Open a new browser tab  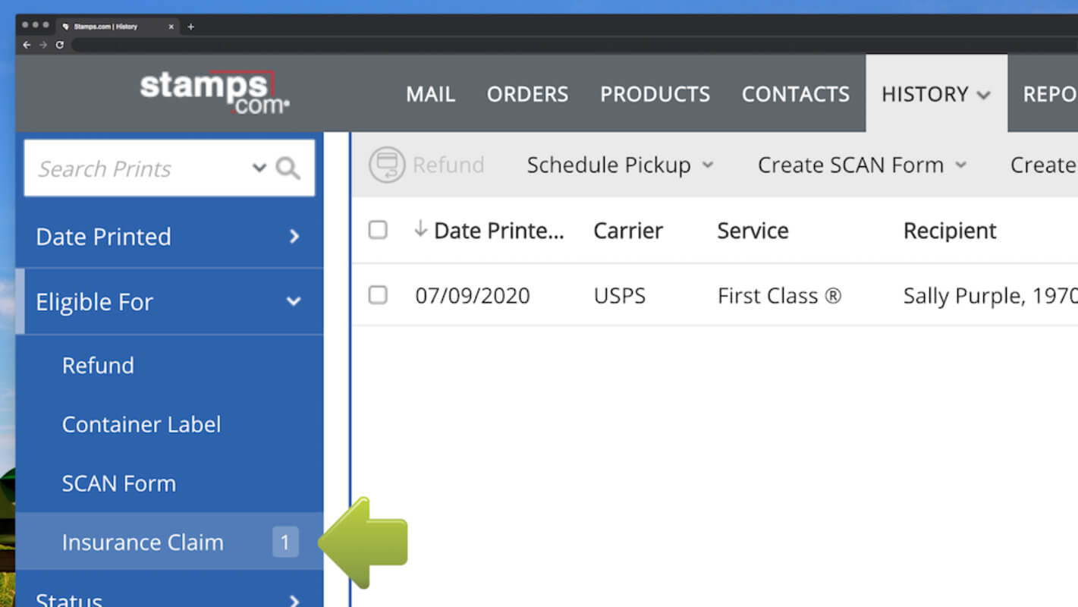click(x=190, y=27)
